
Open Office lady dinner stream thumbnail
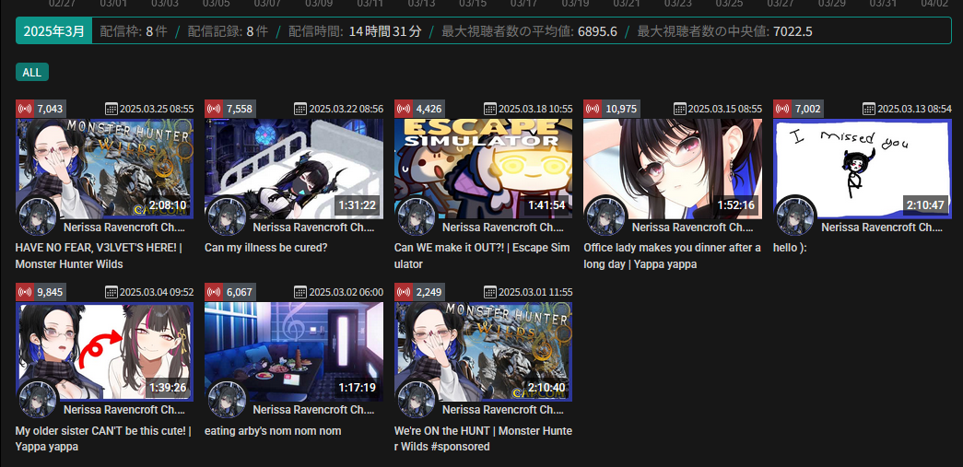point(673,169)
